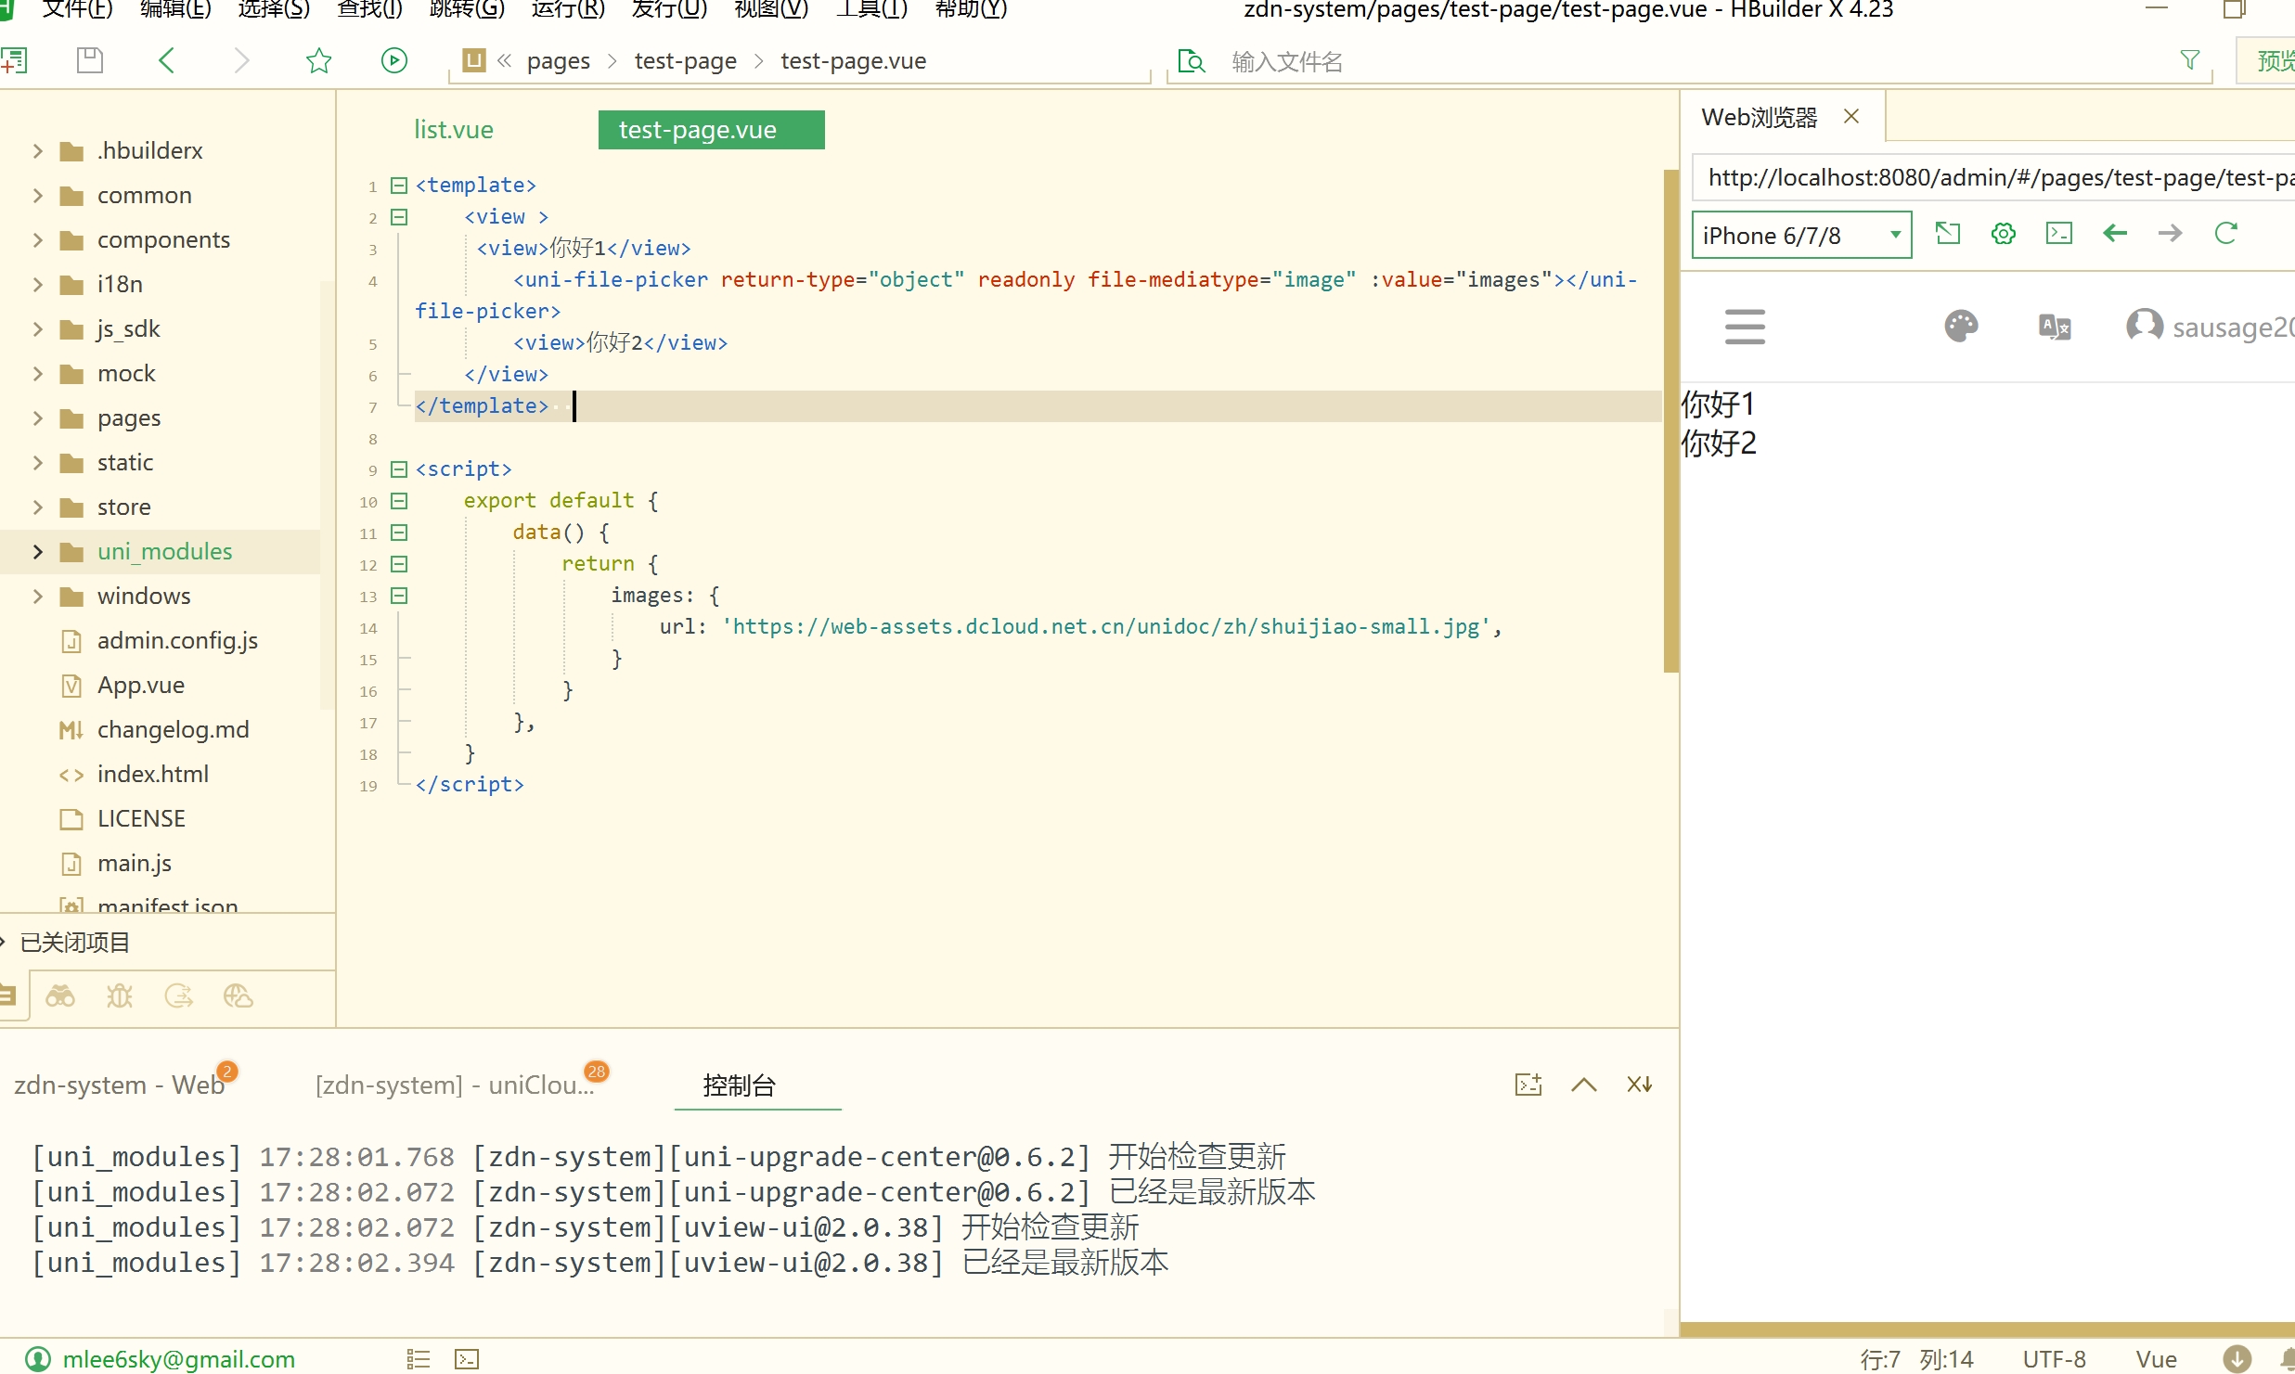Click the language translate icon

(2054, 327)
